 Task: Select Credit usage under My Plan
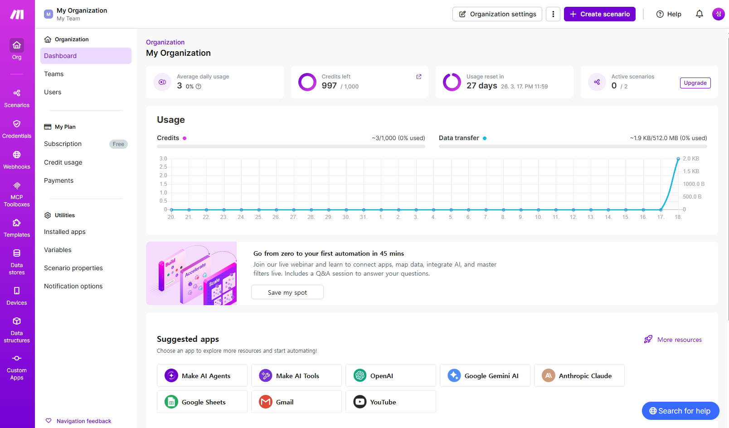coord(63,162)
